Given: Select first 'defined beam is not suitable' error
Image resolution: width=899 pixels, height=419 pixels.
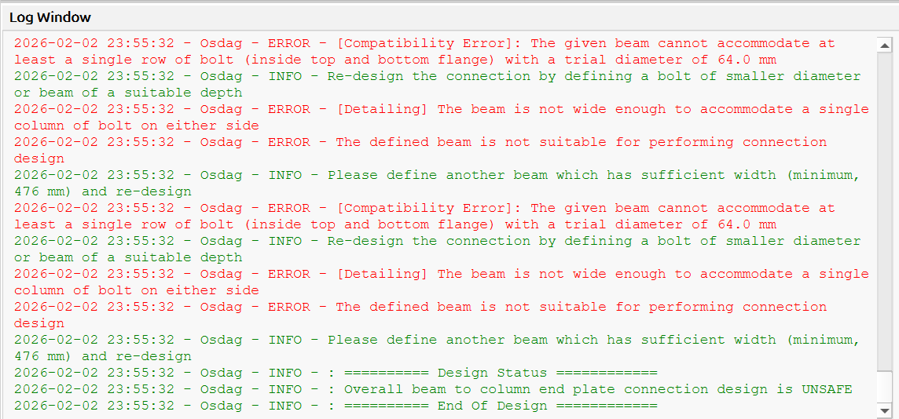Looking at the screenshot, I should 420,151.
